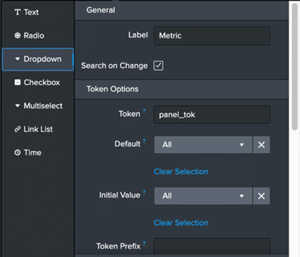The width and height of the screenshot is (300, 257).
Task: Click the Token field with panel_tok
Action: (x=212, y=115)
